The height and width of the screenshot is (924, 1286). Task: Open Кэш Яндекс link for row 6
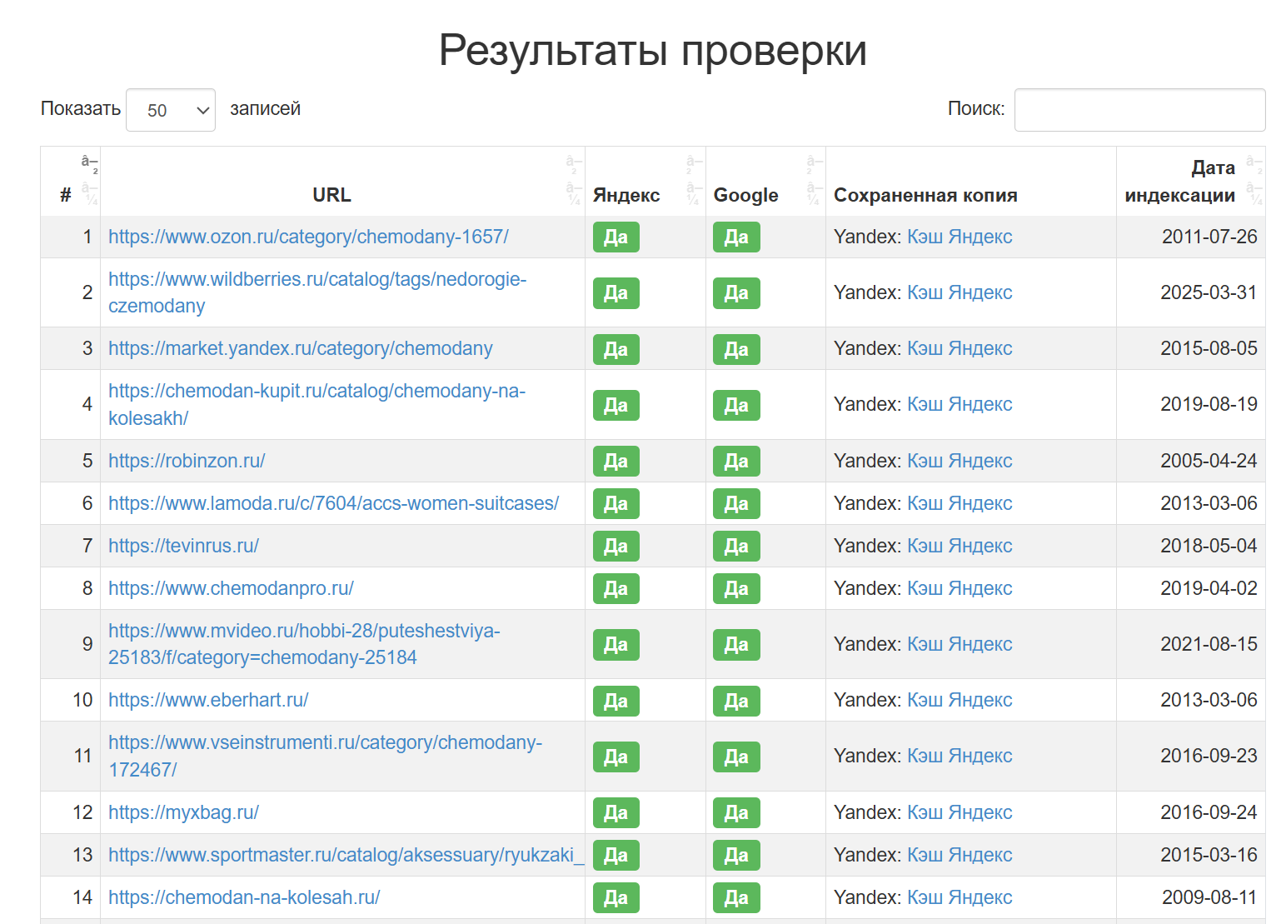click(960, 503)
